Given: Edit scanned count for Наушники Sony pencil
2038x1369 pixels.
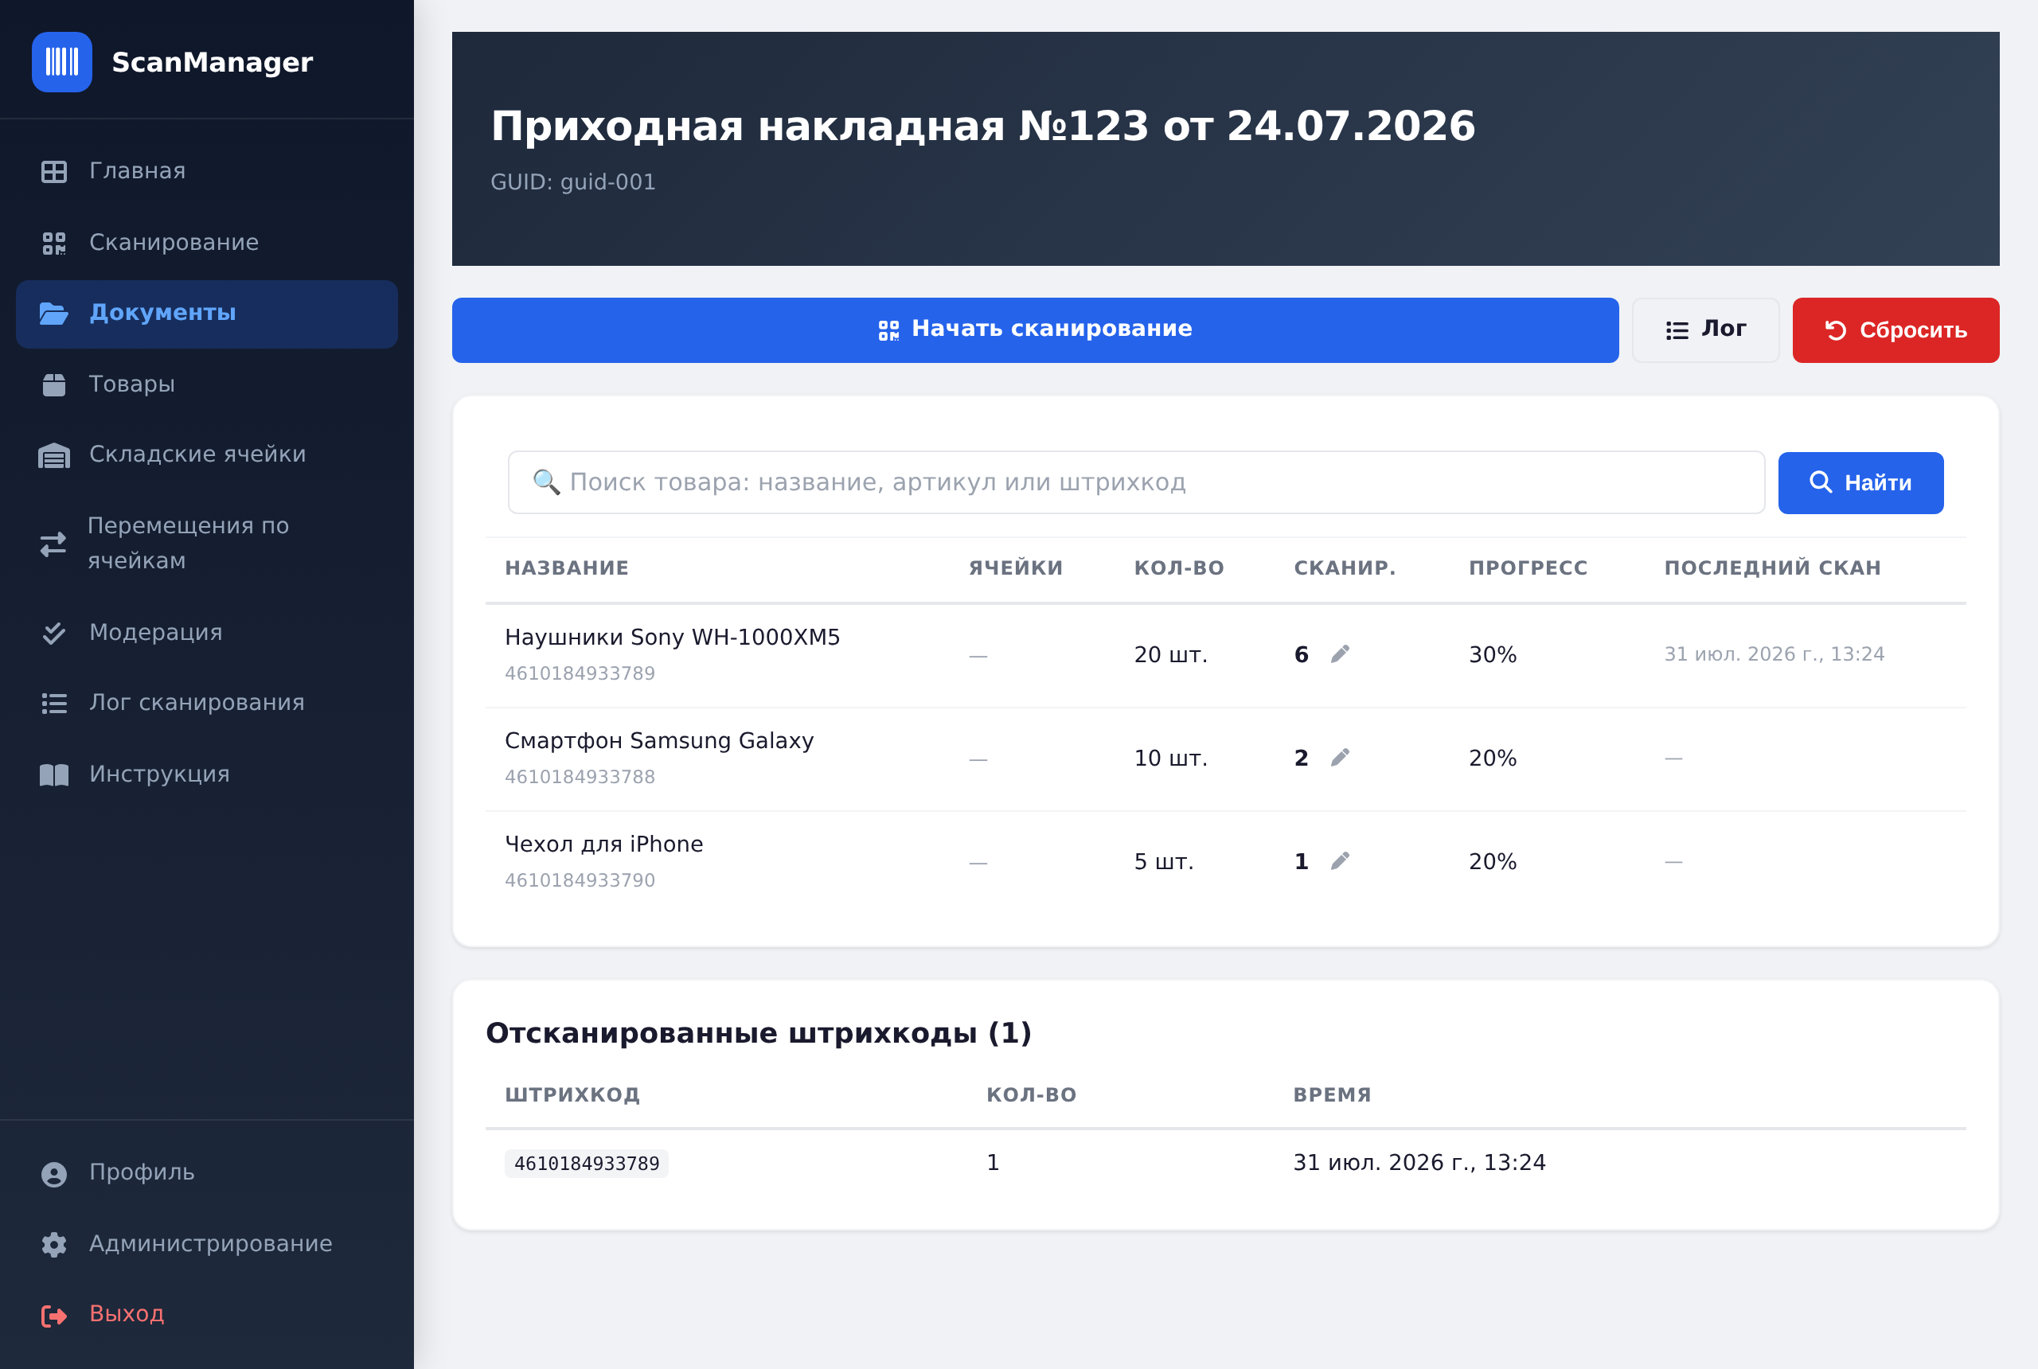Looking at the screenshot, I should [1340, 654].
